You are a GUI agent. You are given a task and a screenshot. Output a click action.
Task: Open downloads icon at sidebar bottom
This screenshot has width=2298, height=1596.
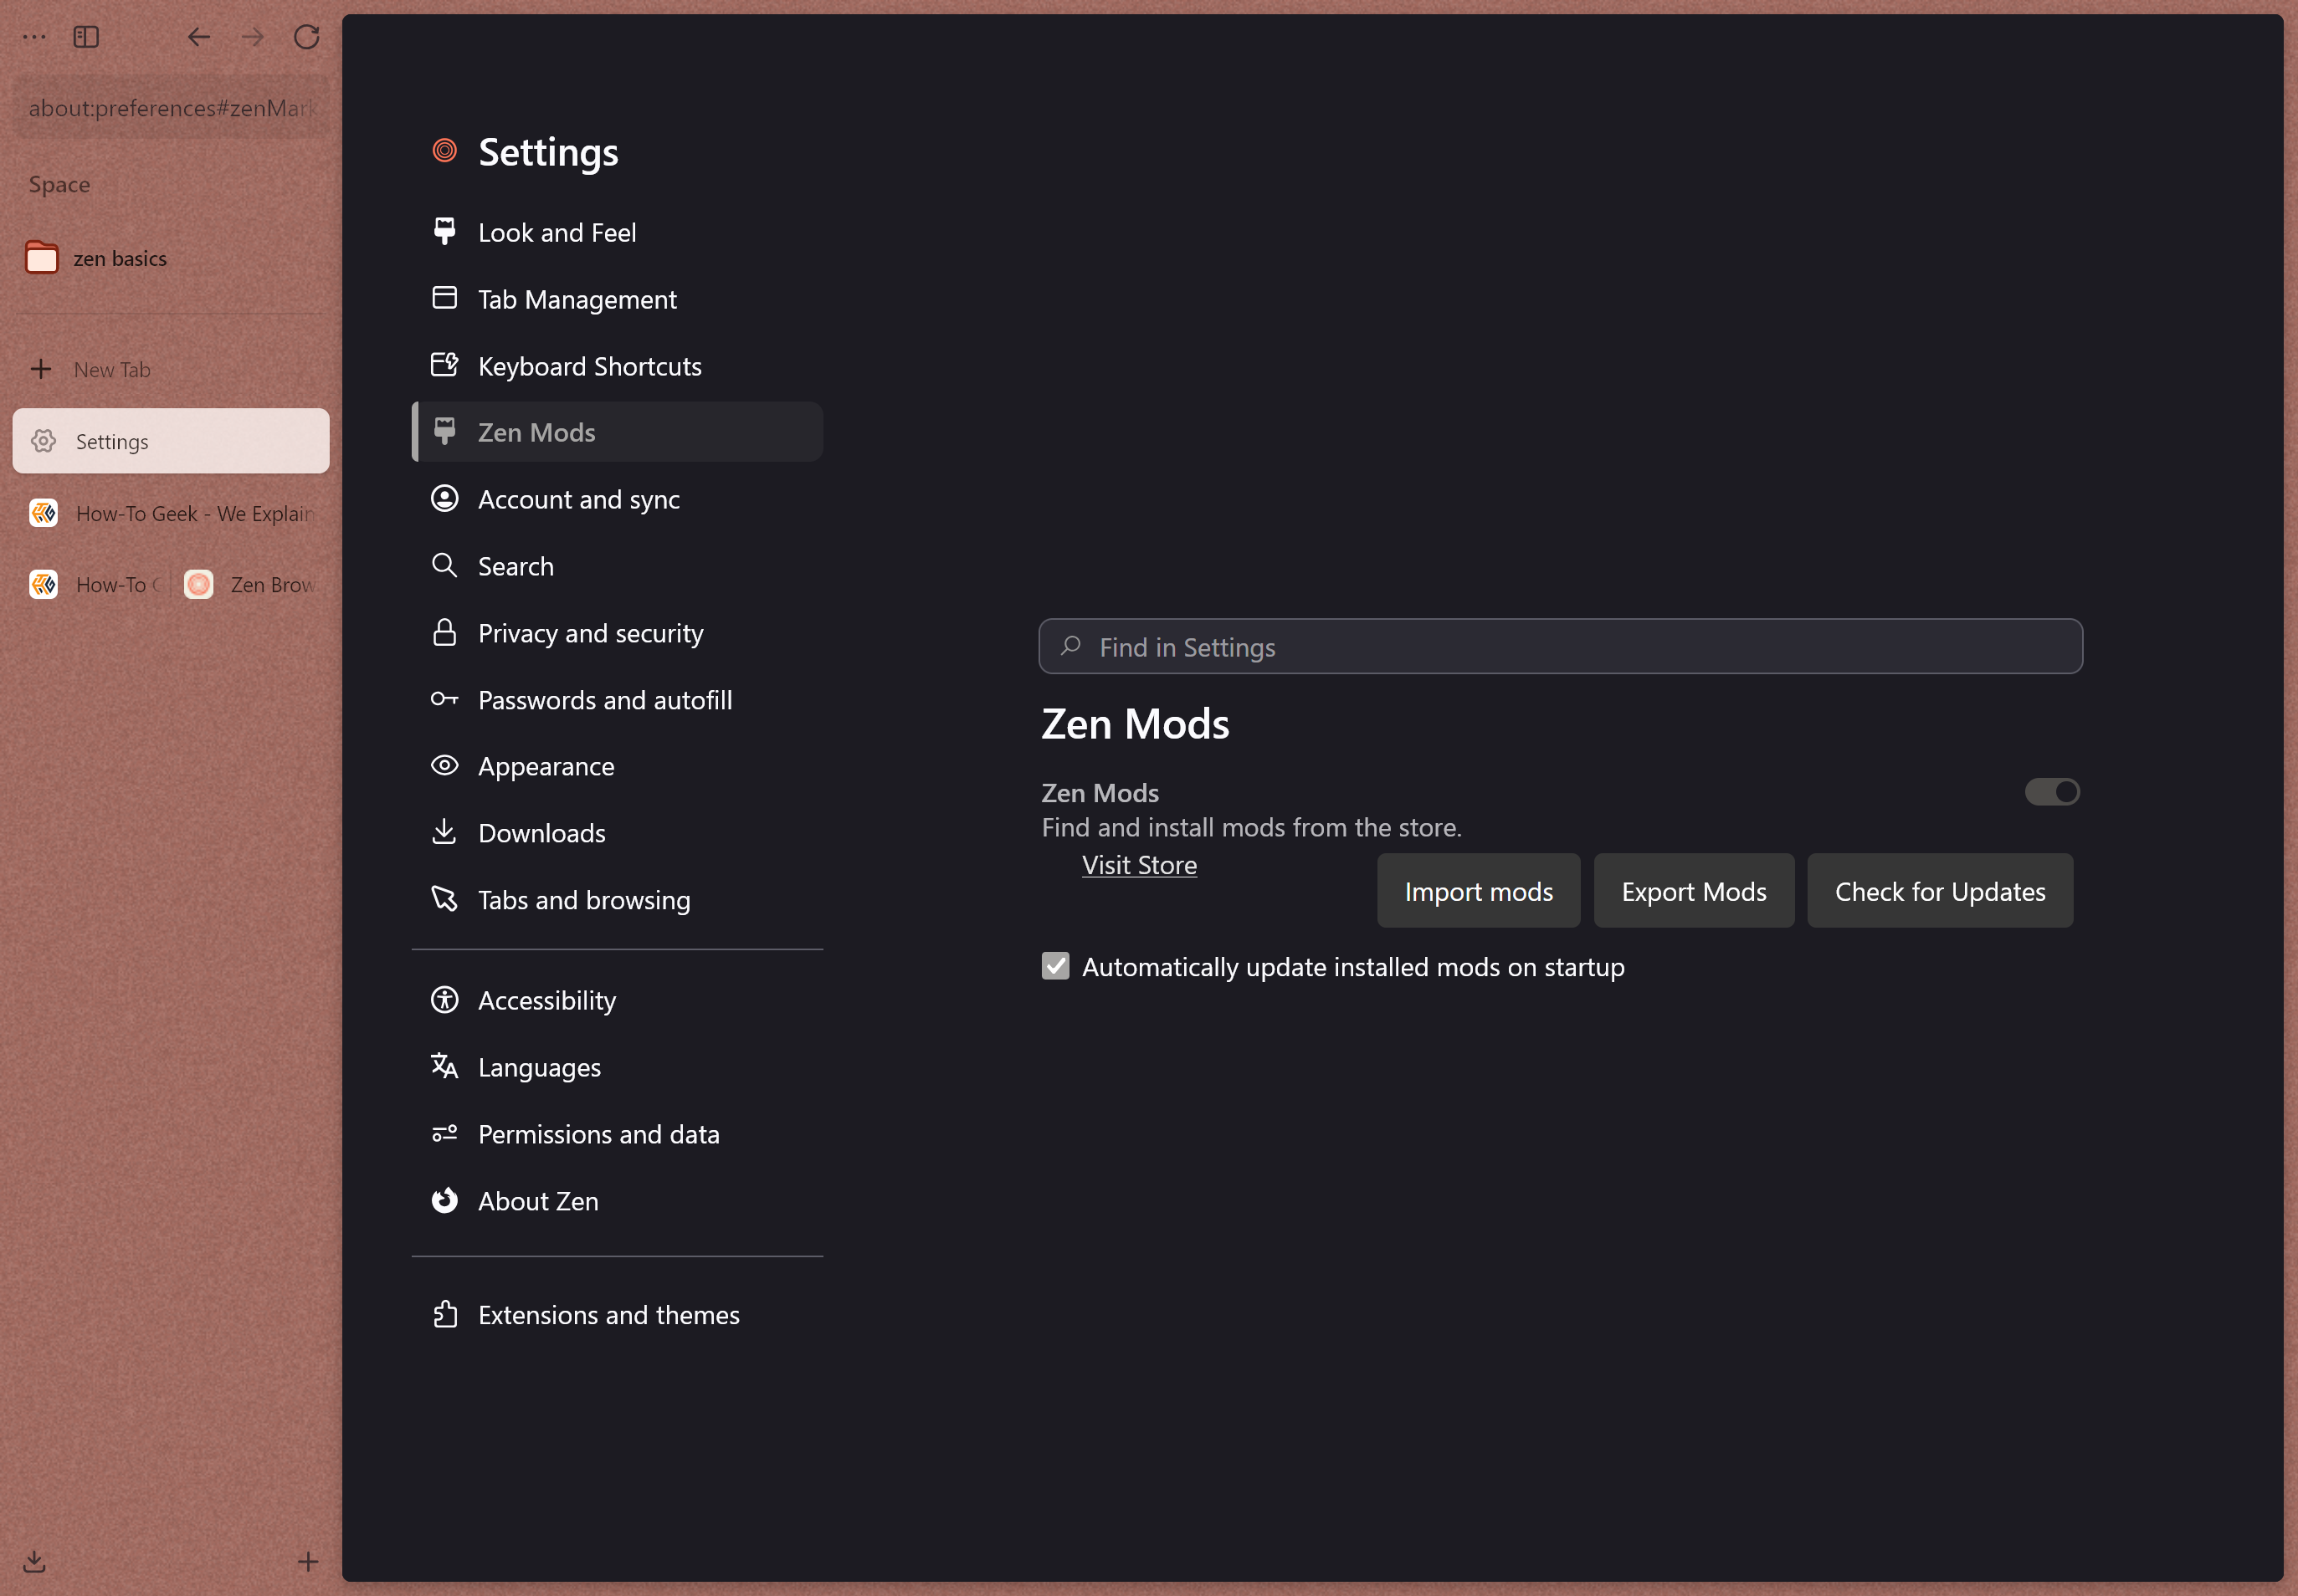[x=34, y=1561]
